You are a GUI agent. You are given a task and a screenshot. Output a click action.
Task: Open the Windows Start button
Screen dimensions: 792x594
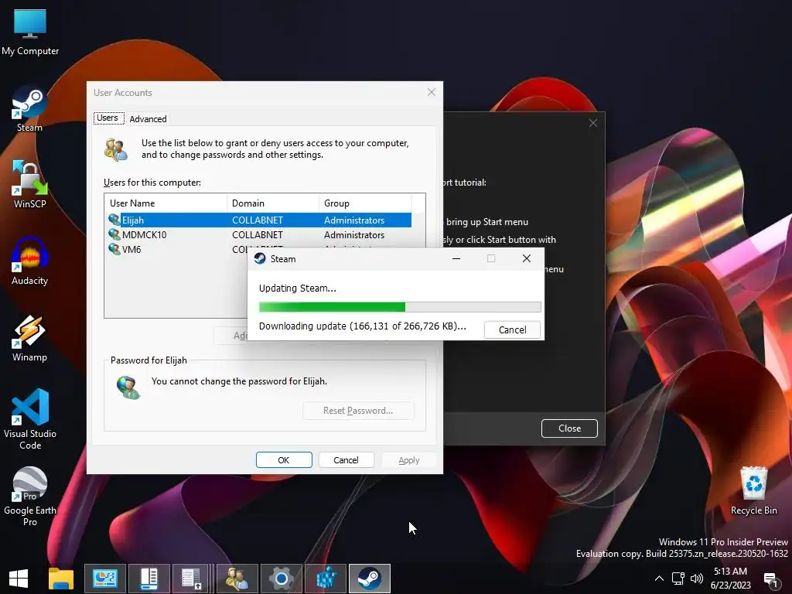(19, 579)
